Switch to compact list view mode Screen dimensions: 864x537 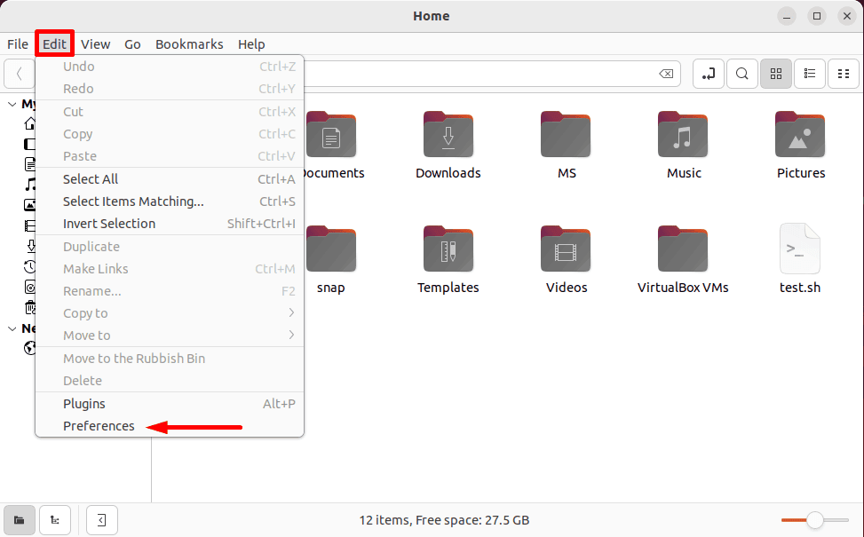point(843,74)
